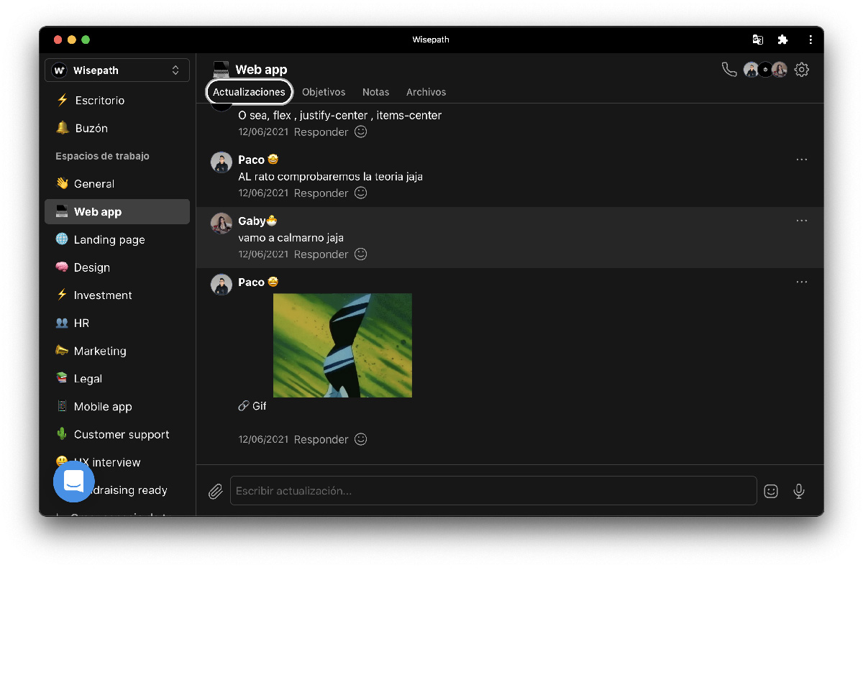This screenshot has width=863, height=690.
Task: Click the 'Espacios de trabajo' section label
Action: (102, 156)
